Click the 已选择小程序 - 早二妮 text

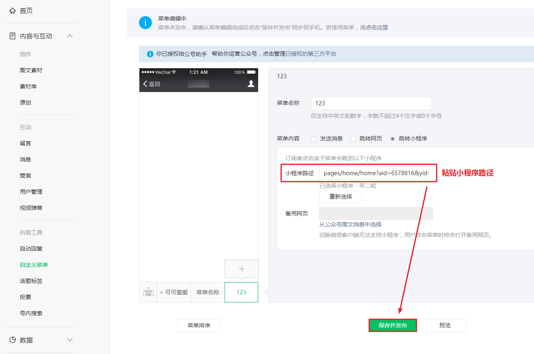348,186
